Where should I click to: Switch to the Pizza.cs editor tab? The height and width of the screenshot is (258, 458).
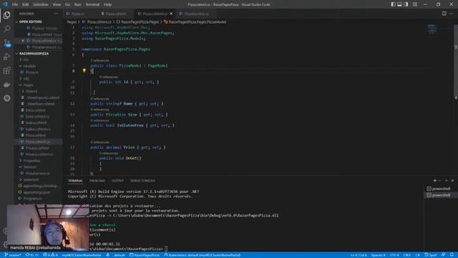(77, 14)
